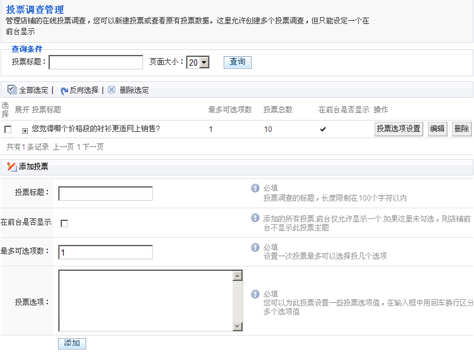The image size is (474, 361).
Task: Click the 投票标题 search input field
Action: [x=96, y=62]
